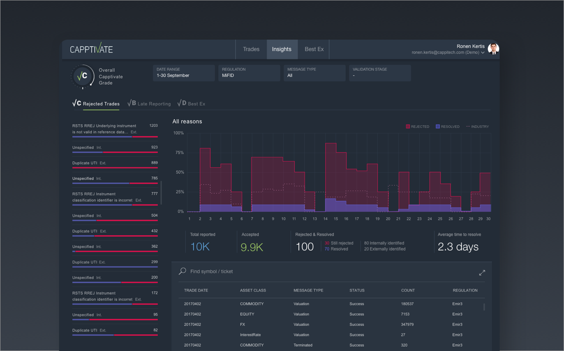Image resolution: width=564 pixels, height=351 pixels.
Task: Select the Late Reporting grade tab
Action: (149, 104)
